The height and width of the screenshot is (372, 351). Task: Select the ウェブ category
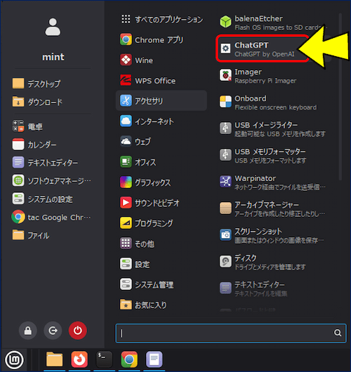click(161, 142)
